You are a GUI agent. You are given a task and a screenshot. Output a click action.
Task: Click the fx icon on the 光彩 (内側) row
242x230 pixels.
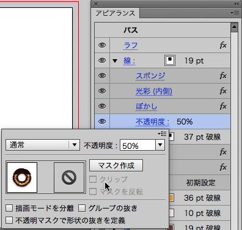pyautogui.click(x=223, y=91)
